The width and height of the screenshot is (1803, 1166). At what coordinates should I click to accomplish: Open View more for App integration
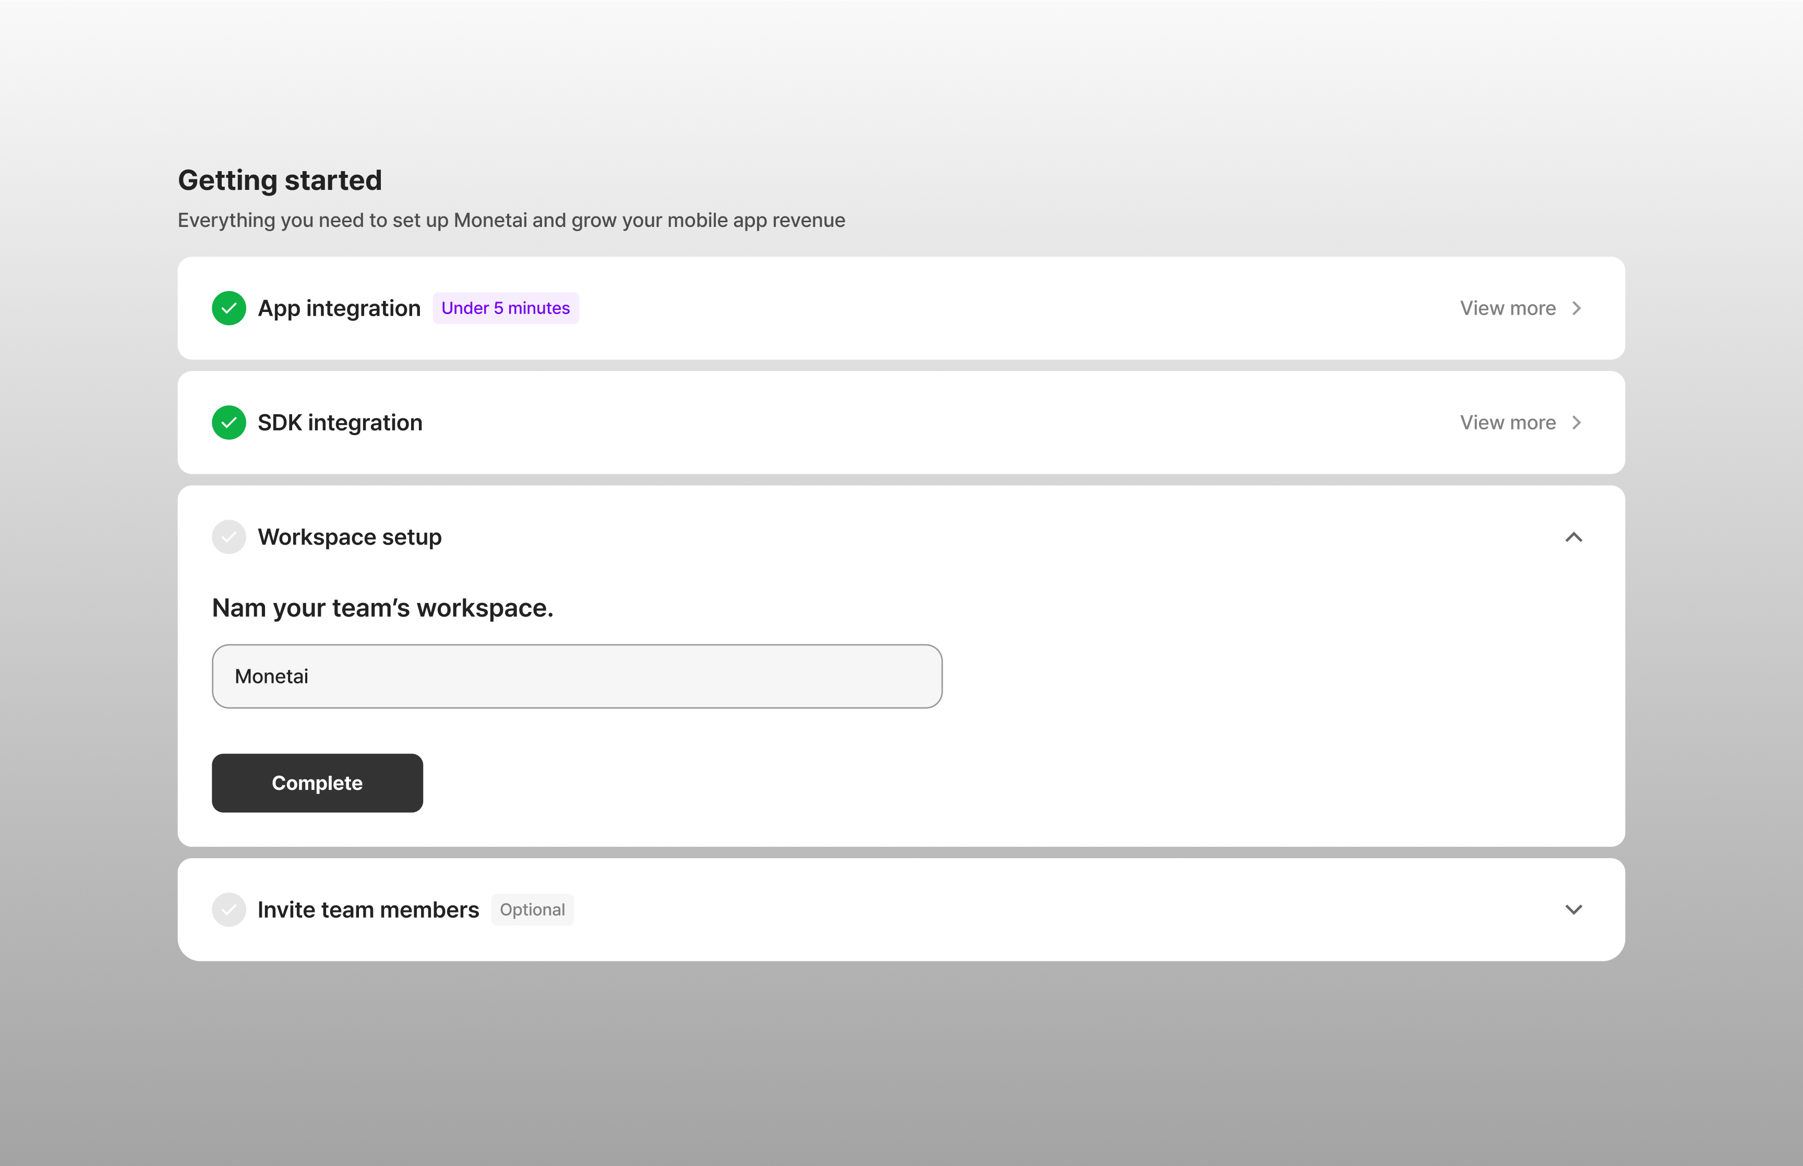click(x=1507, y=308)
